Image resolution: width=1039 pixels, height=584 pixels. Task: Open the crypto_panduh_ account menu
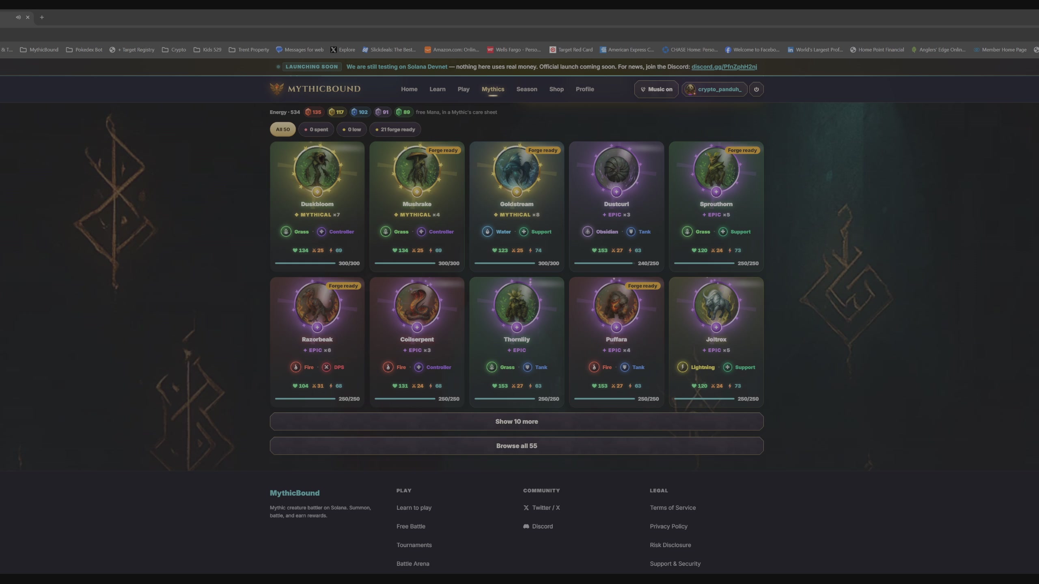tap(714, 89)
